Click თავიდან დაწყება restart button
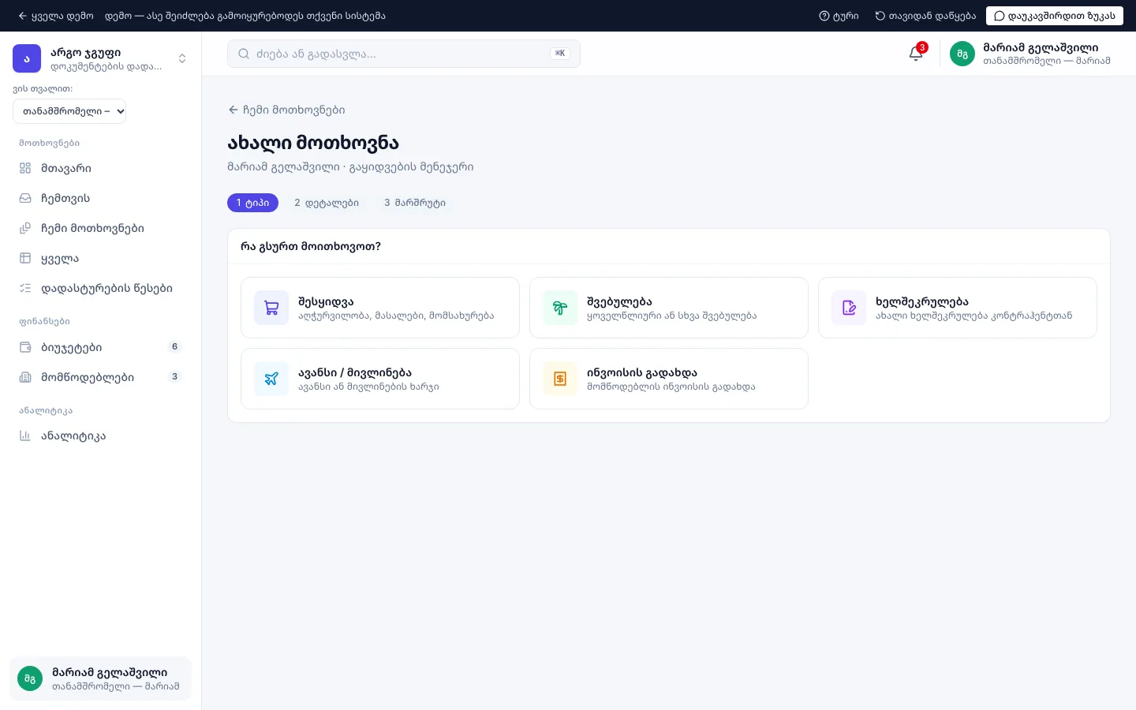Screen dimensions: 1136x710 [925, 16]
